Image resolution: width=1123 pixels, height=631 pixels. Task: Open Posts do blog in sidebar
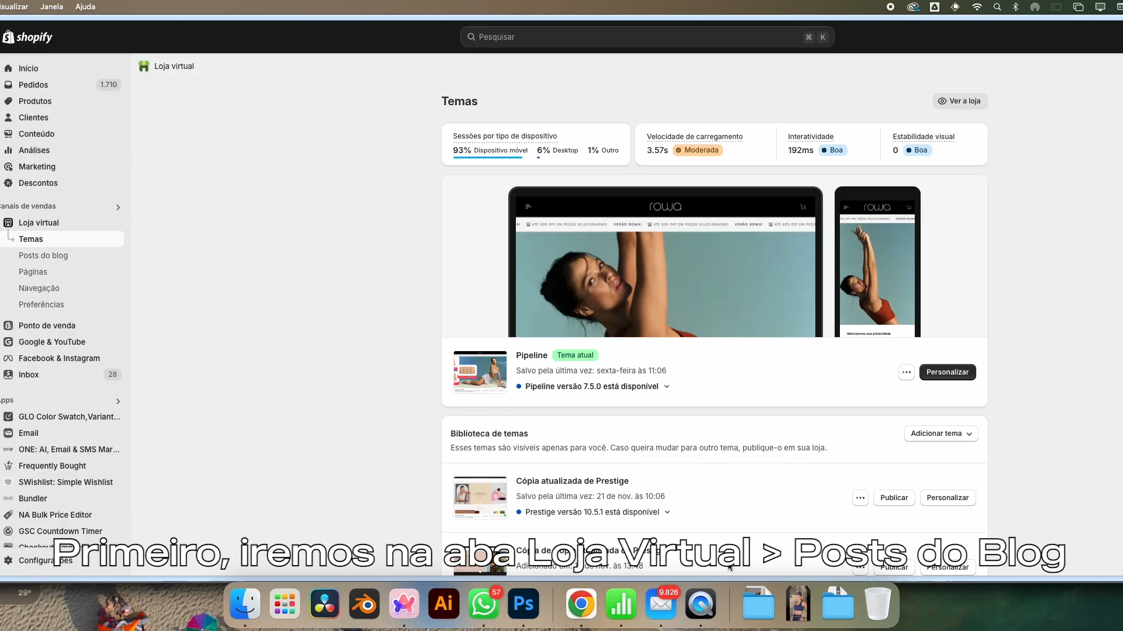pos(43,255)
